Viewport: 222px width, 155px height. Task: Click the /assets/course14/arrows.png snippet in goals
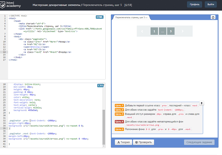pos(142,125)
